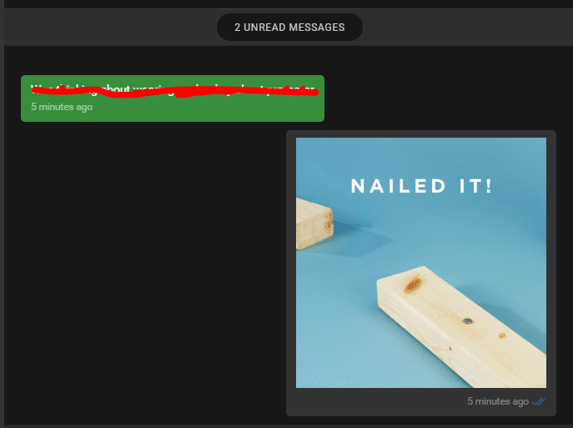Select the green received message bubble

coord(173,98)
